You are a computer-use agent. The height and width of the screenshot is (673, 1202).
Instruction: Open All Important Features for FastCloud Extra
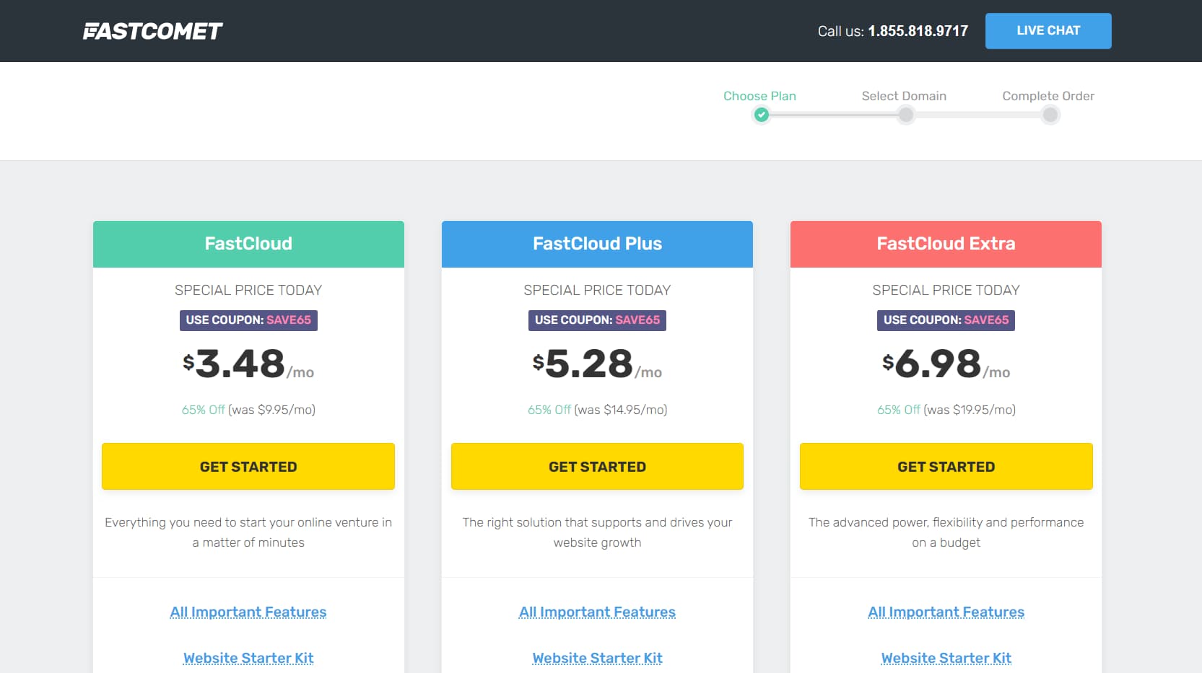click(946, 612)
